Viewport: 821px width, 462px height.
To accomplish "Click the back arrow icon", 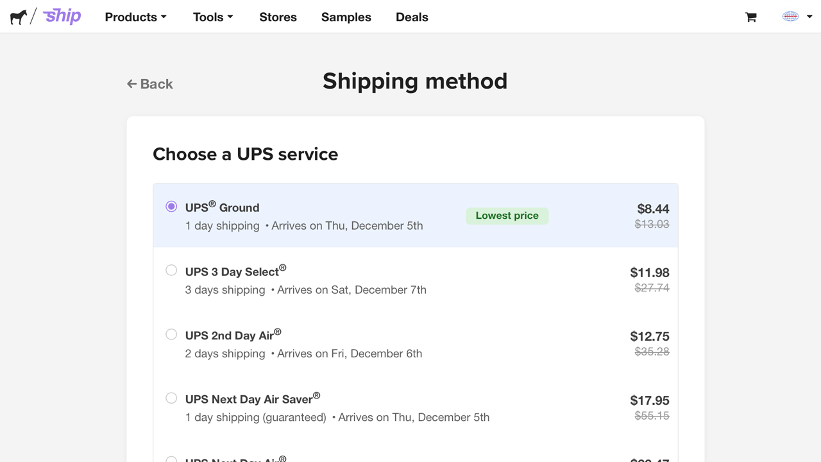I will click(132, 84).
